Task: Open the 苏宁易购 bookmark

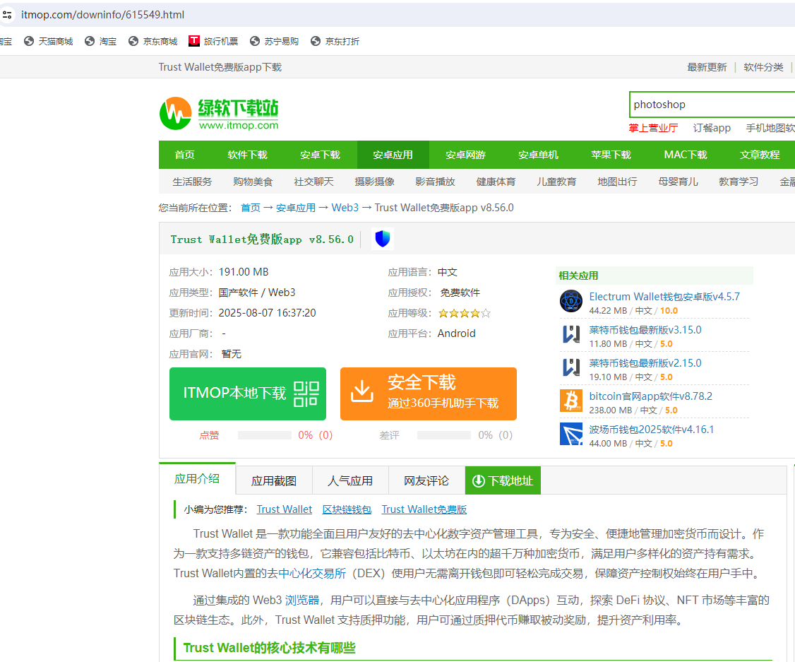Action: coord(274,42)
